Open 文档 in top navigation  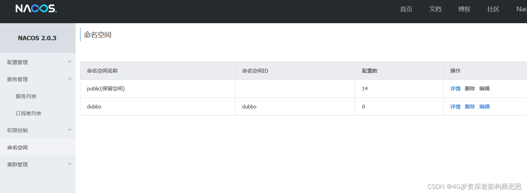click(435, 9)
